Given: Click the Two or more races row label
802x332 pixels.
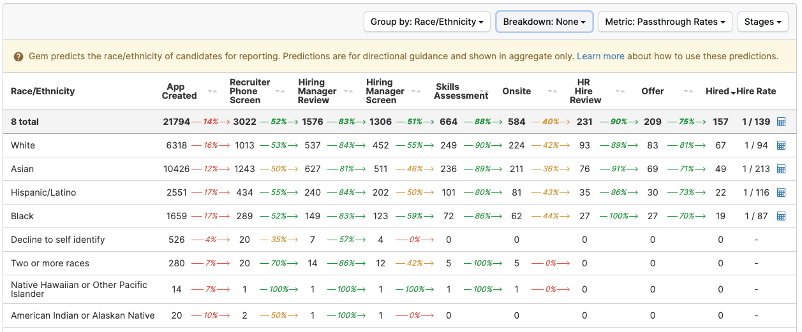Looking at the screenshot, I should pos(50,263).
